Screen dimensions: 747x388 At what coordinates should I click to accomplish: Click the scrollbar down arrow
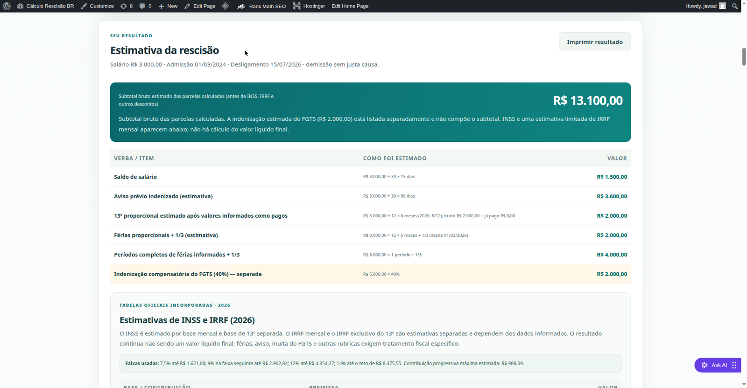744,384
